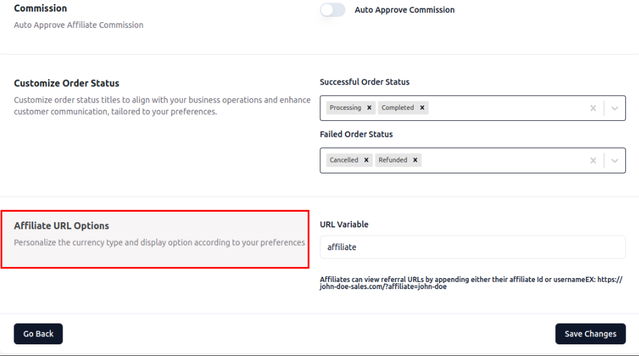The image size is (639, 356).
Task: Click the Customize Order Status heading
Action: click(67, 83)
